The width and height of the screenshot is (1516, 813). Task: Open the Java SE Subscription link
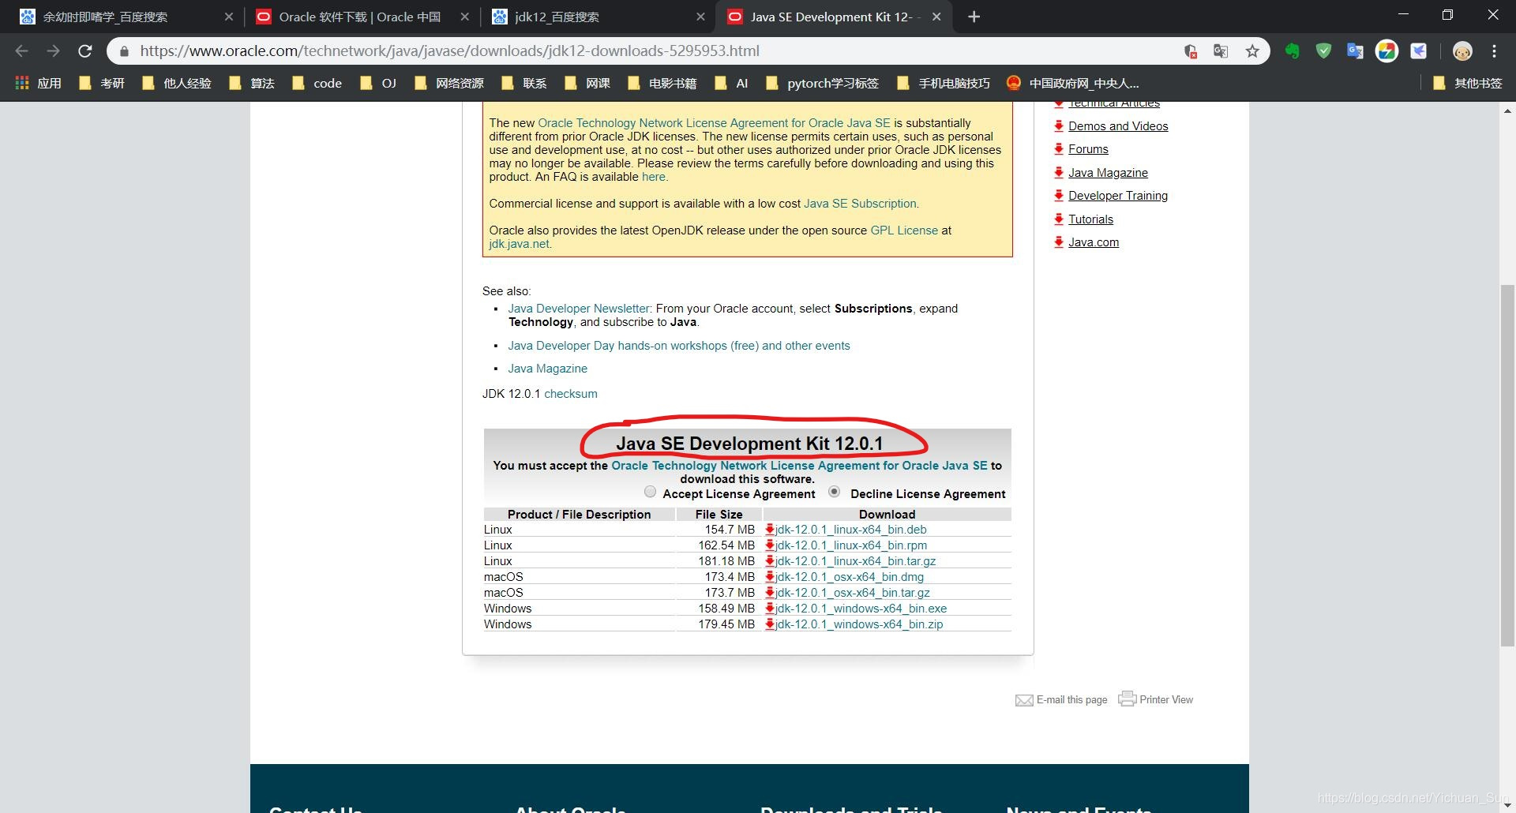click(860, 204)
